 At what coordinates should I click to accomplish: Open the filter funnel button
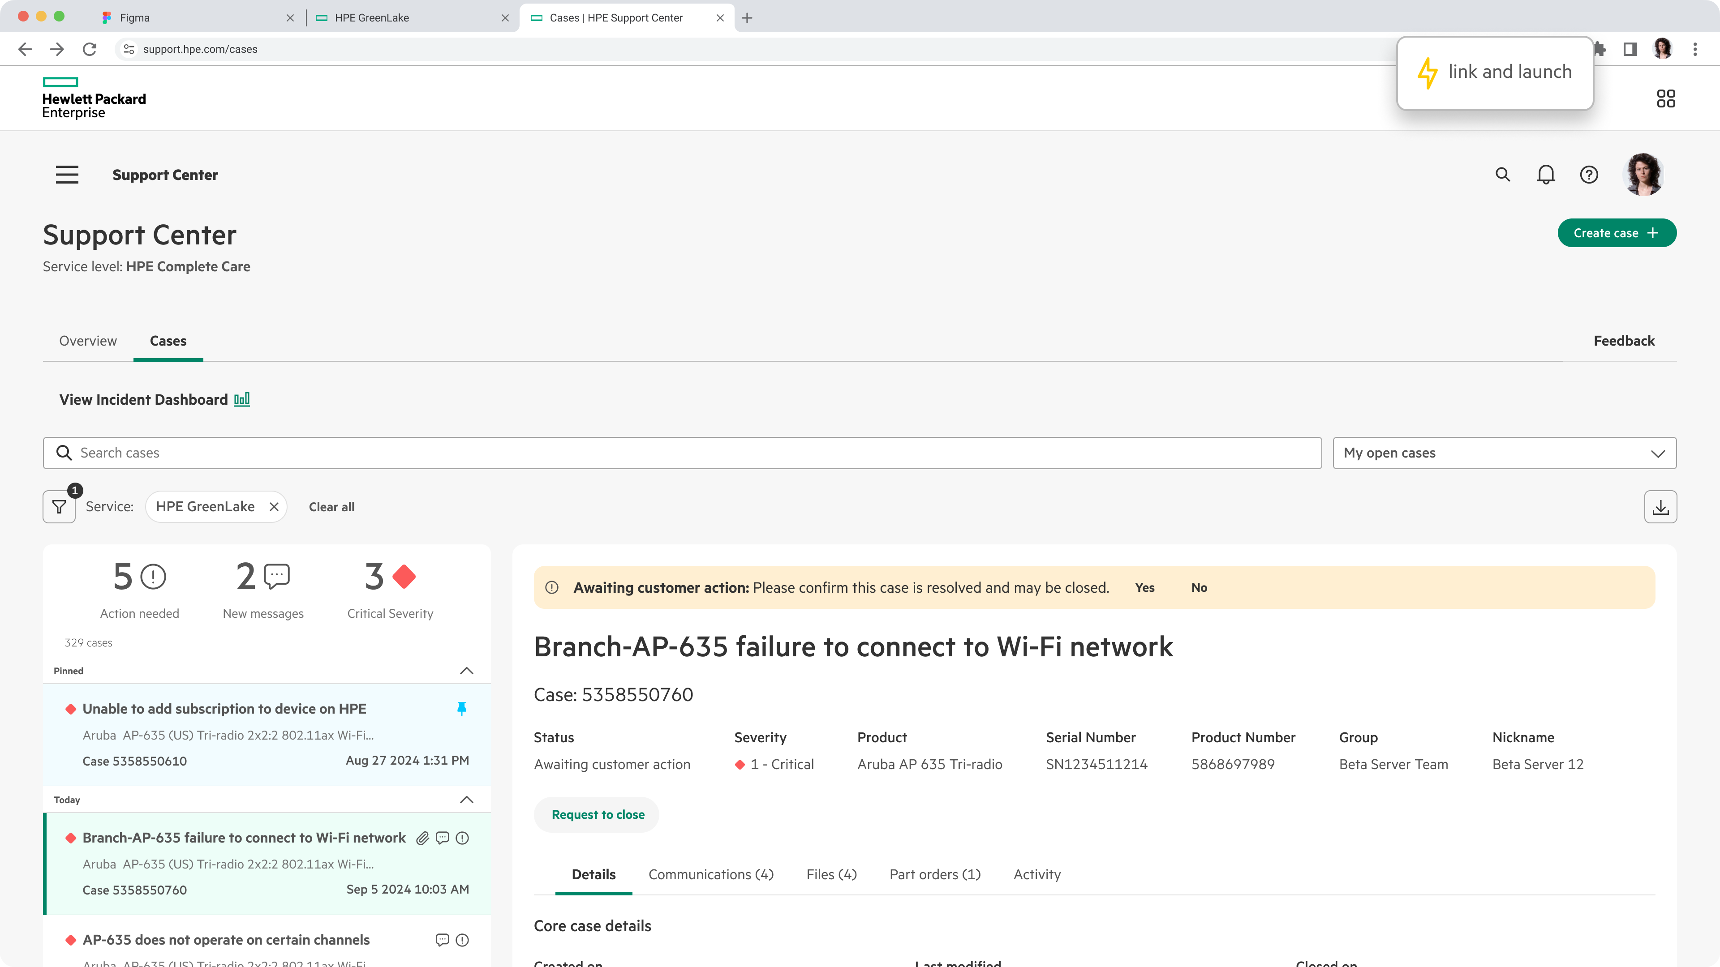tap(59, 507)
